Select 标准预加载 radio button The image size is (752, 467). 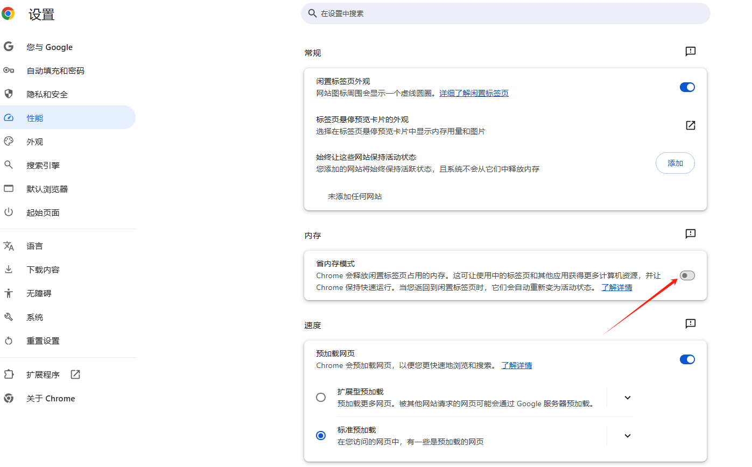click(321, 436)
